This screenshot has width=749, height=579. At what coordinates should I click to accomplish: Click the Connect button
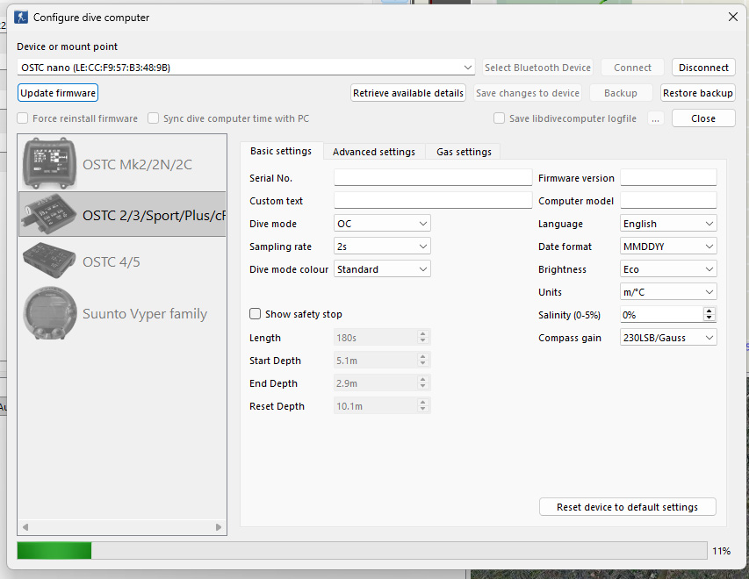632,68
